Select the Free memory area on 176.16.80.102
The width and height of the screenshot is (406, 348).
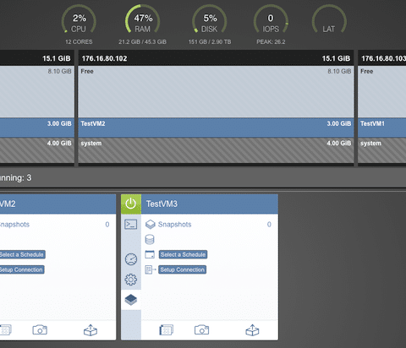tap(216, 92)
